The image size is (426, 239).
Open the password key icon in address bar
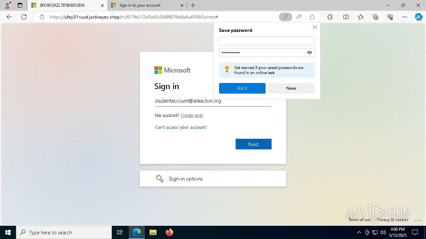click(285, 17)
